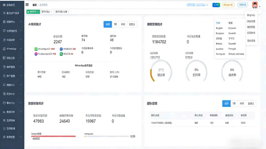Click the WhatsApp session icon in chat stats
This screenshot has height=149, width=266.
36,49
